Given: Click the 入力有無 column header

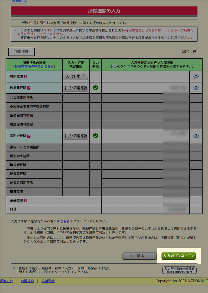Looking at the screenshot, I should tap(95, 65).
